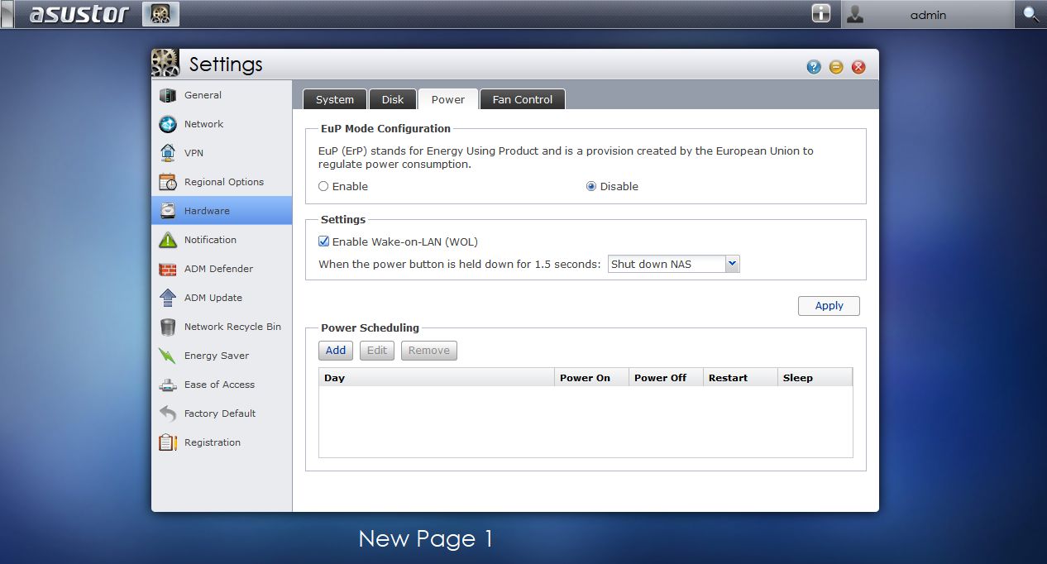Click the search magnifier icon
1047x564 pixels.
(1030, 14)
